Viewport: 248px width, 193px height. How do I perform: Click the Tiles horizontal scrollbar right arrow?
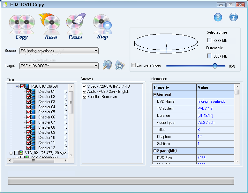pyautogui.click(x=66, y=160)
